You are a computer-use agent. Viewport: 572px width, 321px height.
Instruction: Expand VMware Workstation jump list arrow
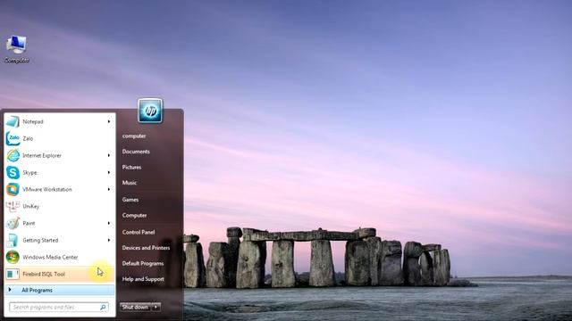(x=109, y=189)
